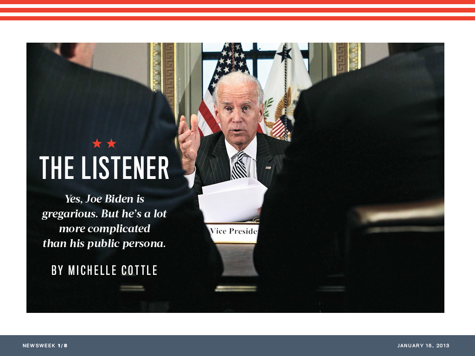Click the italic subtitle text about Biden
The image size is (475, 356).
pos(105,221)
